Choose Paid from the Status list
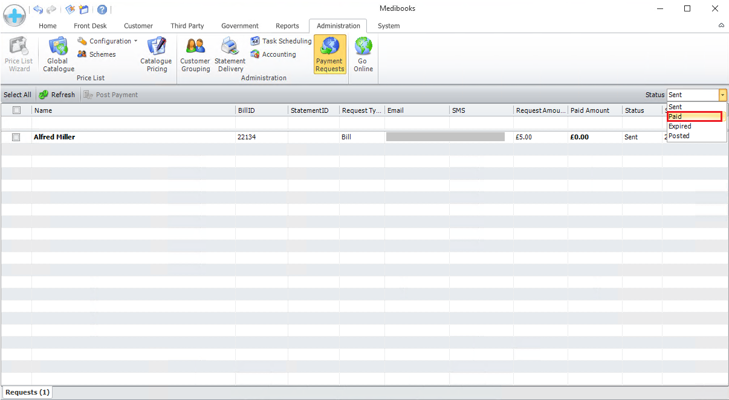Screen dimensions: 729x400 tap(694, 116)
